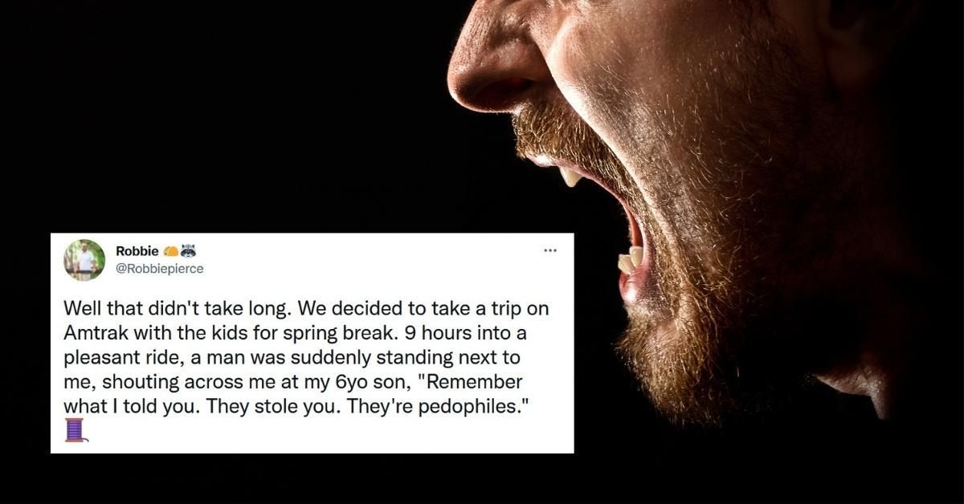Select the display name Robbie
Image resolution: width=964 pixels, height=504 pixels.
(x=137, y=251)
